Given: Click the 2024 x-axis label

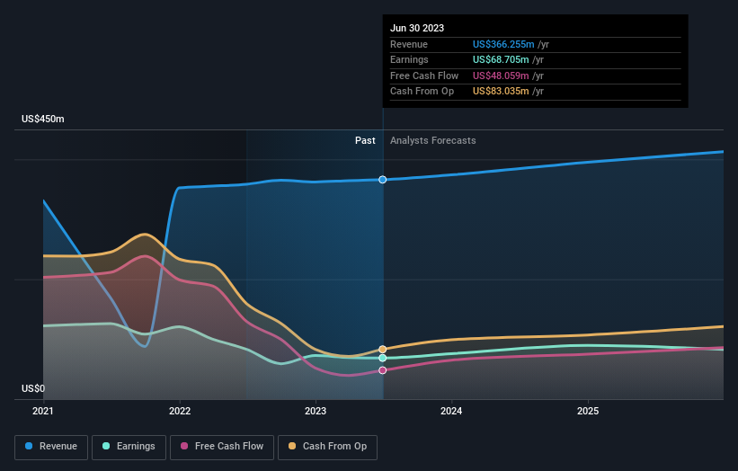Looking at the screenshot, I should click(x=451, y=412).
